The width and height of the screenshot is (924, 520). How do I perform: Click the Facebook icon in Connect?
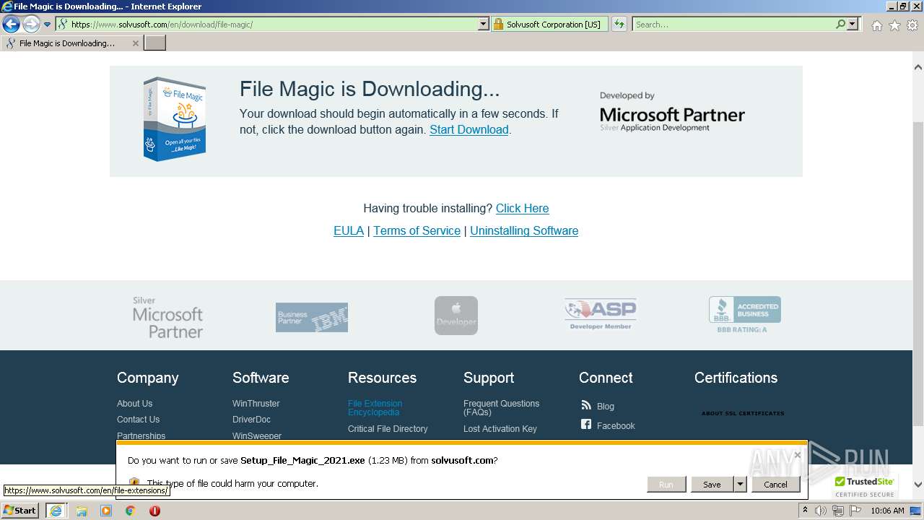[x=586, y=425]
